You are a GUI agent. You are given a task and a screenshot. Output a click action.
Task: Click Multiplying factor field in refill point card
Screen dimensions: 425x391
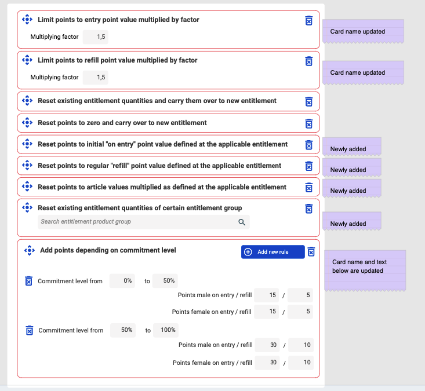click(x=96, y=78)
